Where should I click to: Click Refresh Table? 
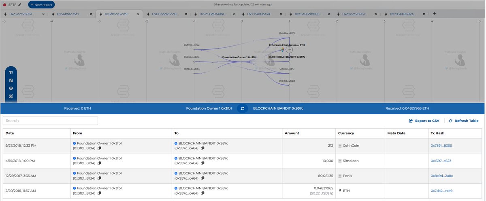464,121
